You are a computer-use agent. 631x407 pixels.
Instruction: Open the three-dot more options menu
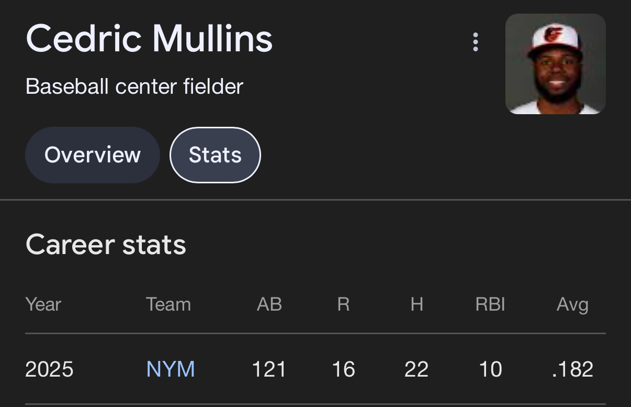click(475, 42)
